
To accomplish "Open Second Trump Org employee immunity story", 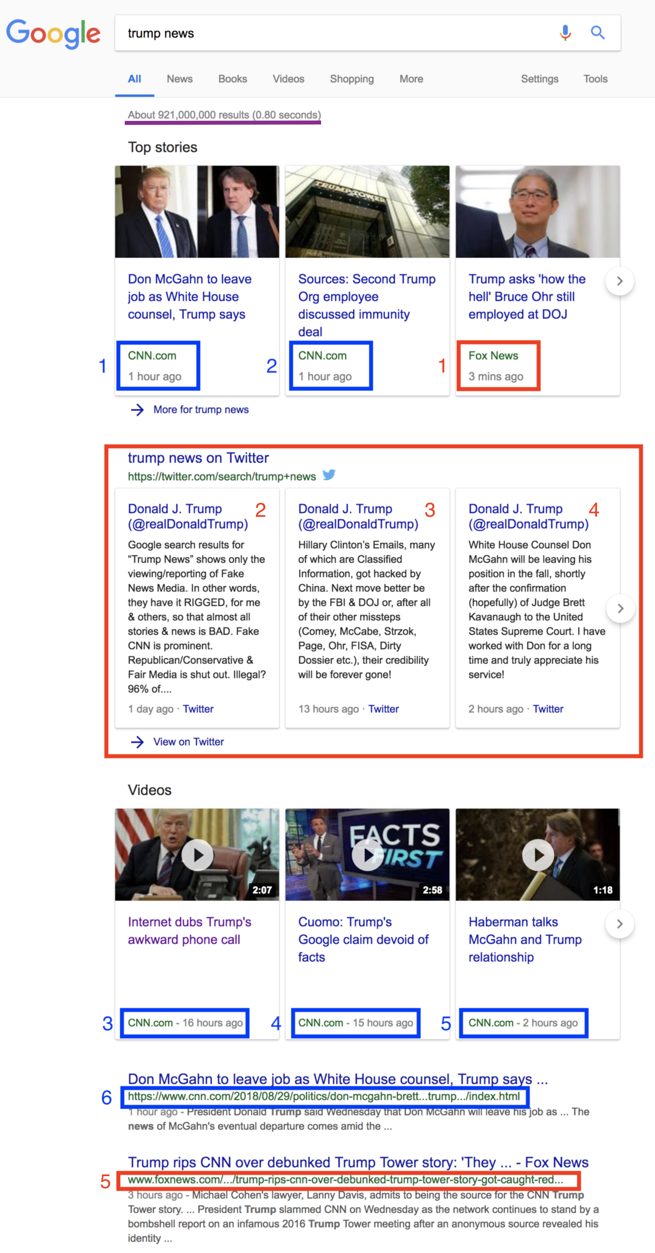I will coord(367,305).
